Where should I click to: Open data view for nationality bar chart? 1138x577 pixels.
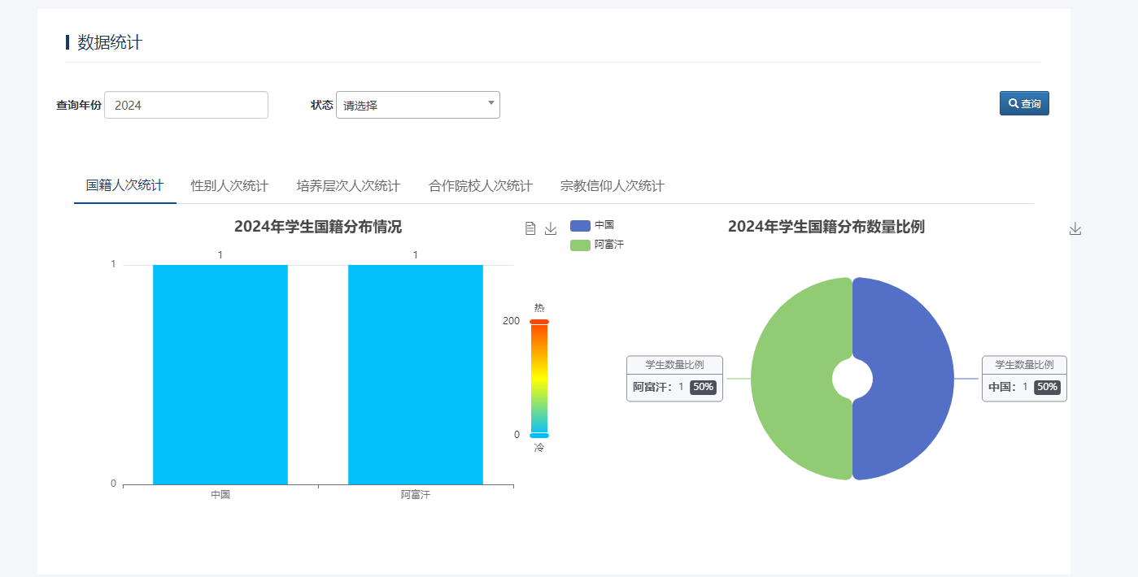pyautogui.click(x=530, y=228)
